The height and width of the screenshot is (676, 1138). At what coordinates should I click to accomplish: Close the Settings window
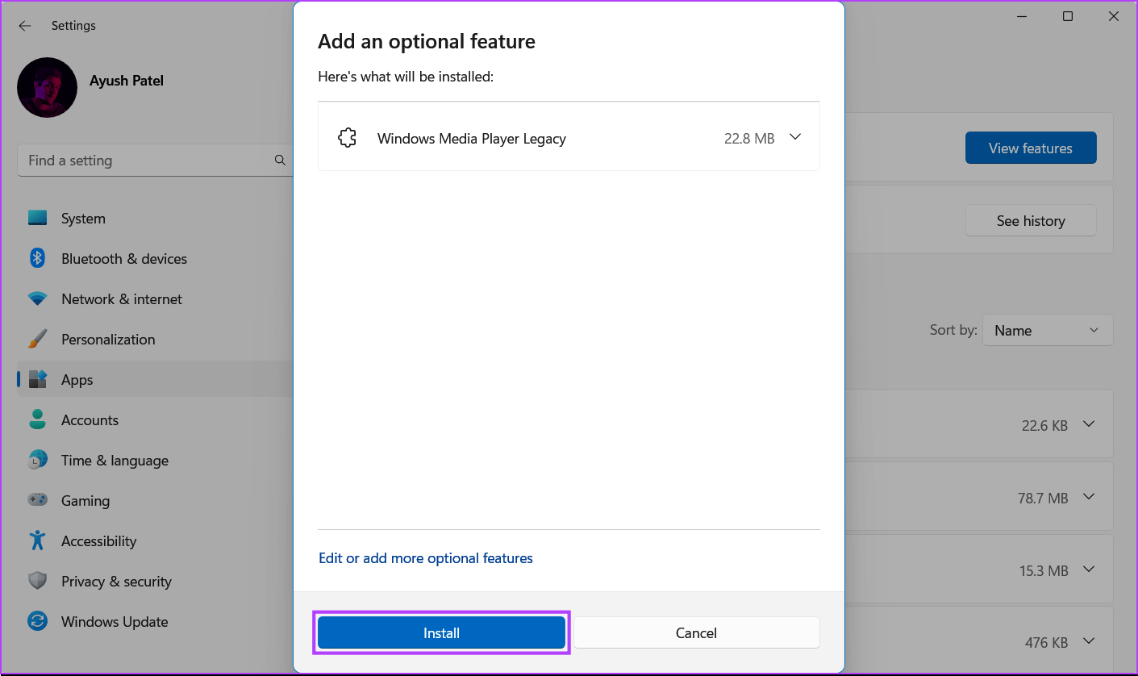click(x=1115, y=17)
